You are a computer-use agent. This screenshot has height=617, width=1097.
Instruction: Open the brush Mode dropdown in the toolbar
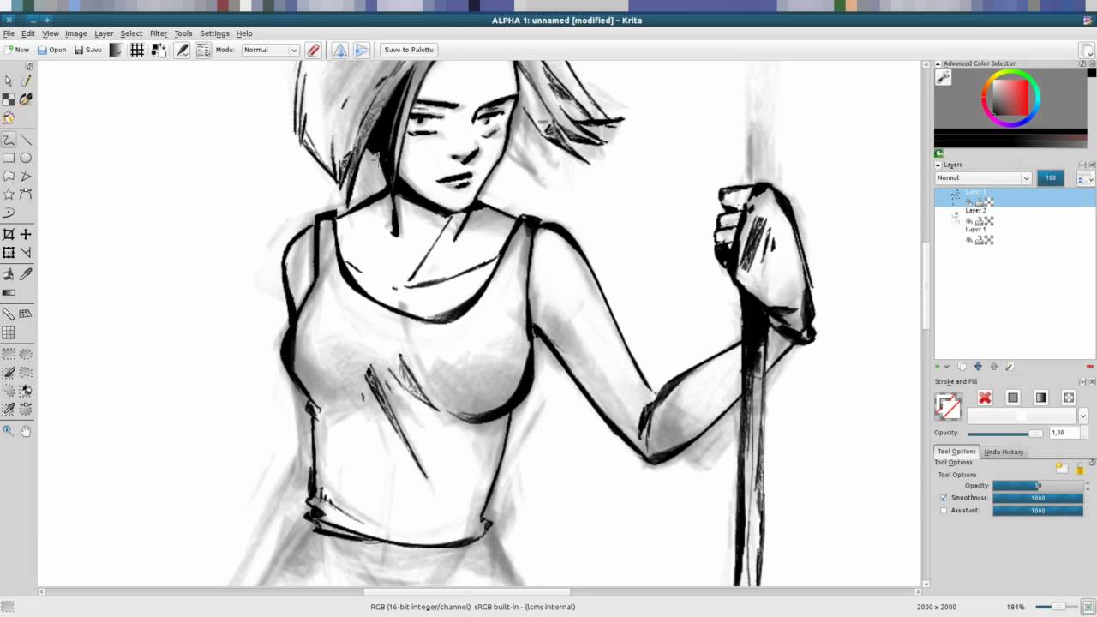tap(270, 50)
